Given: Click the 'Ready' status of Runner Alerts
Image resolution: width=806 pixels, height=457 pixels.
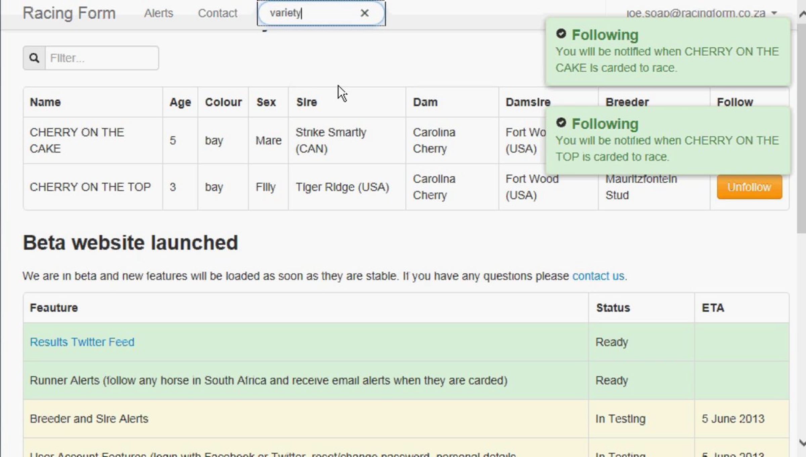Looking at the screenshot, I should [x=612, y=380].
